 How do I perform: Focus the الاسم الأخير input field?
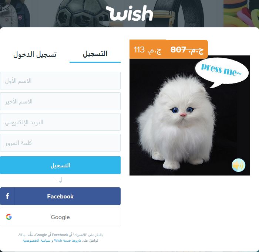[x=60, y=101]
